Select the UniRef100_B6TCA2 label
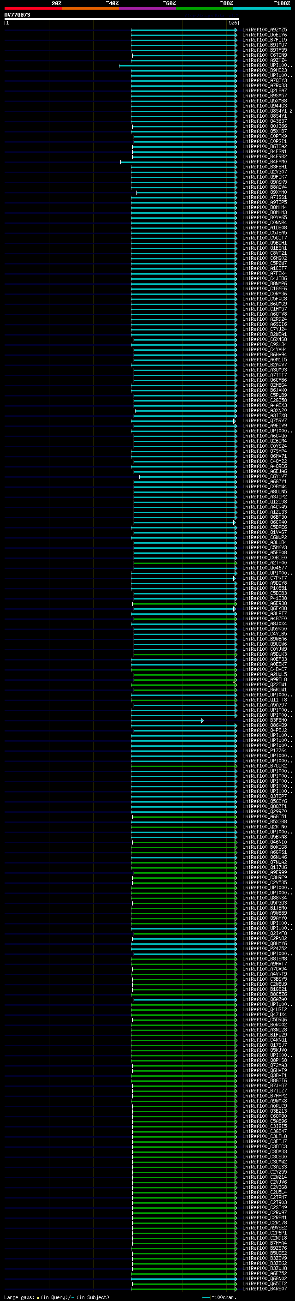295x1301 pixels. [x=264, y=146]
